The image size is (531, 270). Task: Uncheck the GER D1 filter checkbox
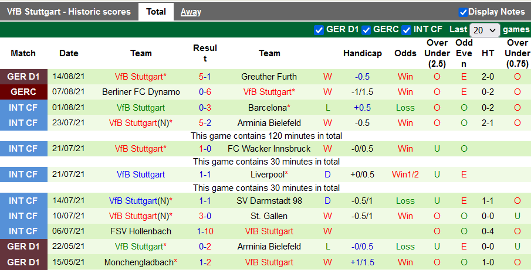(319, 30)
